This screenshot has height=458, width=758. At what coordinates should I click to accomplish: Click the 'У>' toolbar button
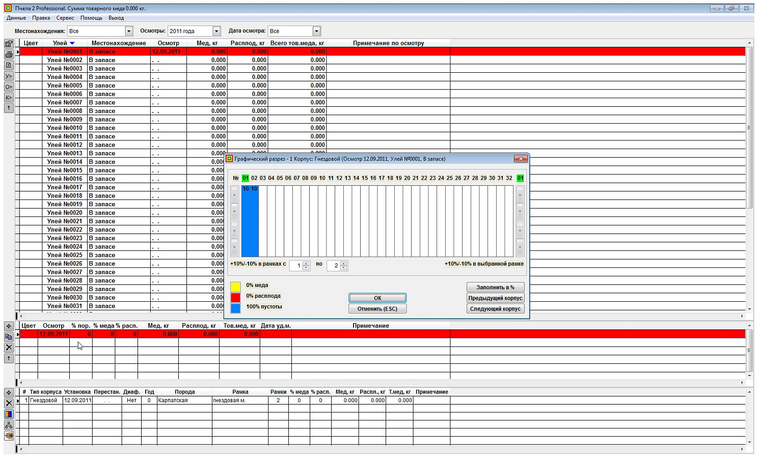pos(9,76)
